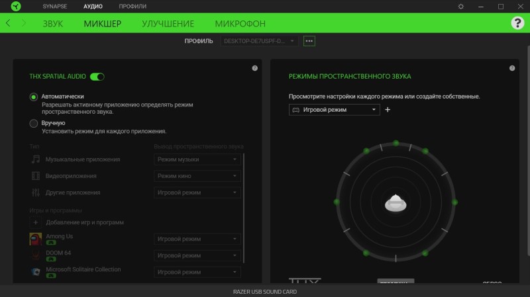530x297 pixels.
Task: Open Synapse settings gear
Action: [x=460, y=7]
